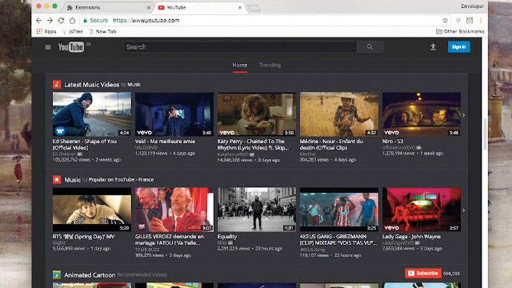Click the upload video icon

tap(433, 47)
